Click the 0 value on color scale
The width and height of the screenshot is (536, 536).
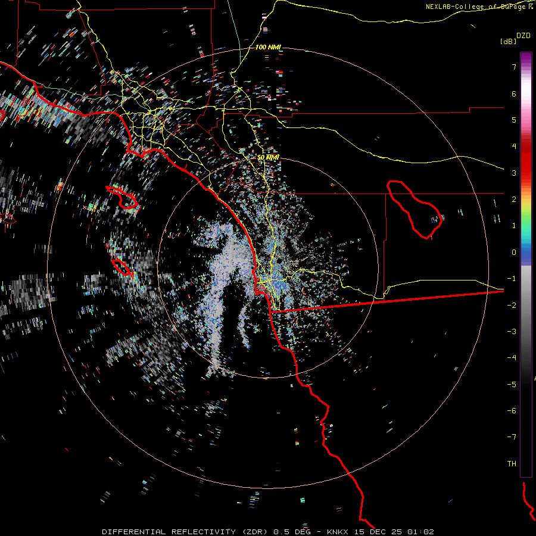click(514, 253)
